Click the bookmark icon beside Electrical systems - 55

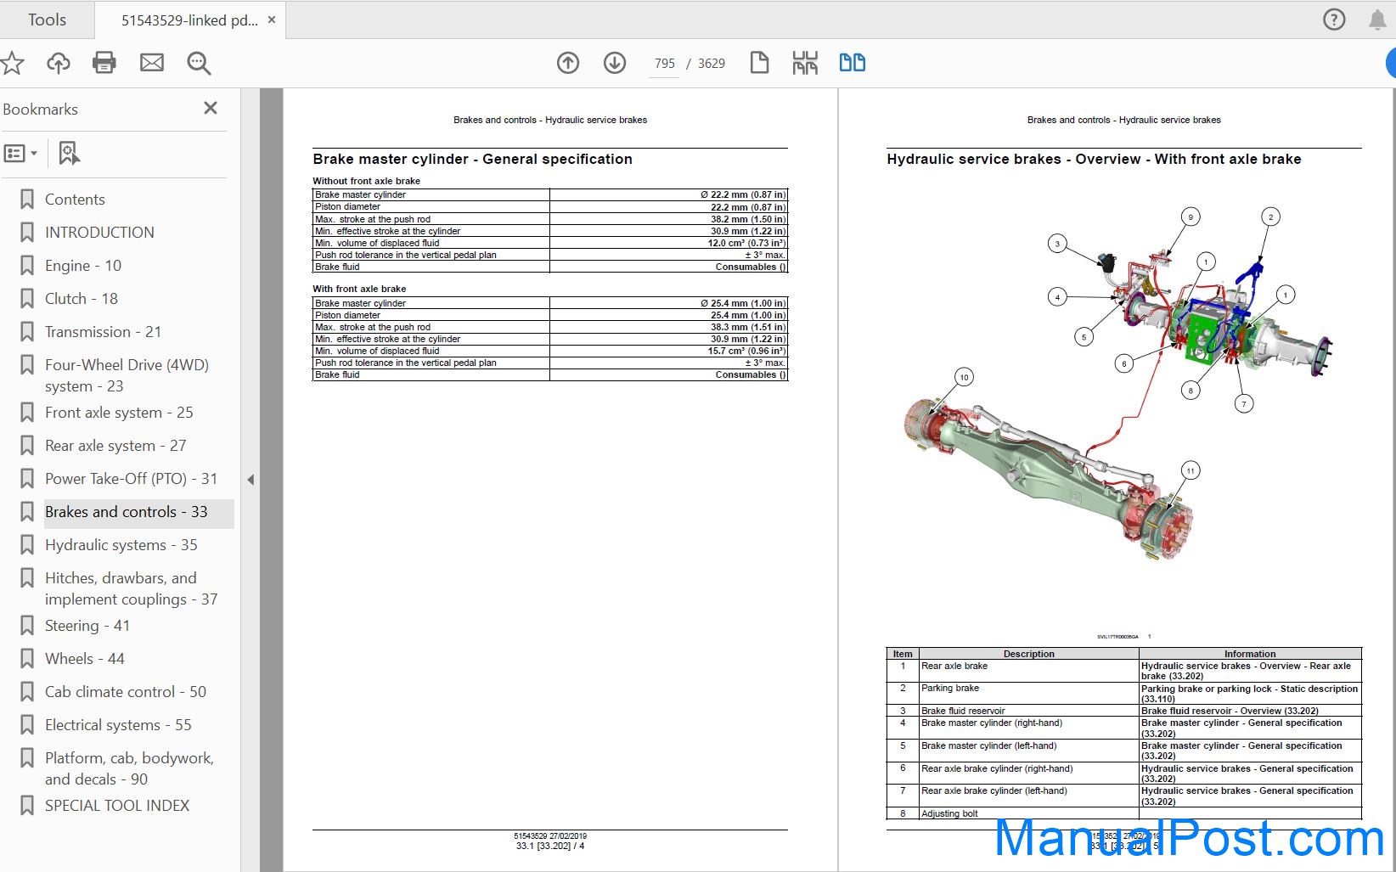click(x=27, y=725)
